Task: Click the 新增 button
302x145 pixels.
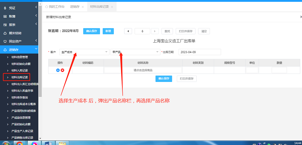Action: pos(108,31)
